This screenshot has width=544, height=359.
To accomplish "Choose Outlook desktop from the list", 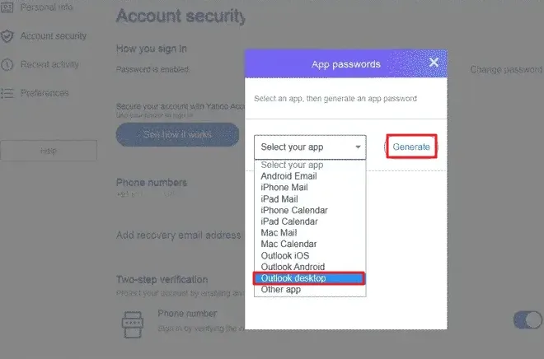I will pyautogui.click(x=309, y=278).
